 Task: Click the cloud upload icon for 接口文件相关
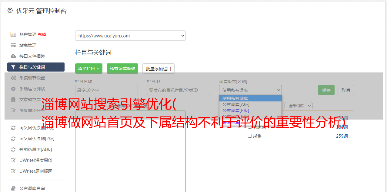(13, 56)
